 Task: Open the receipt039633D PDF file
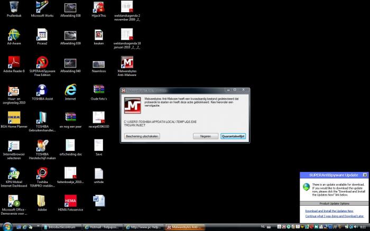[x=99, y=120]
